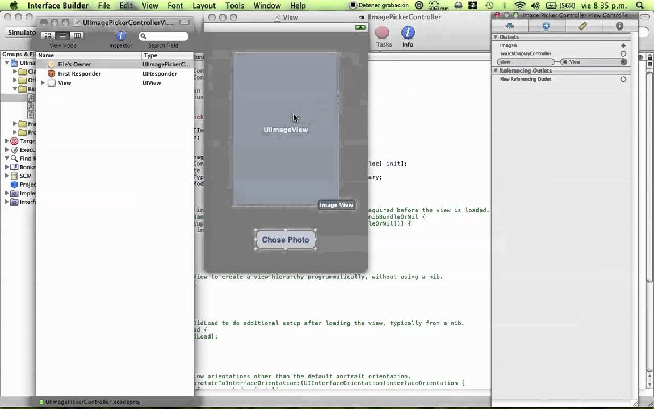Select the File's Owner row
The height and width of the screenshot is (409, 654).
[x=115, y=64]
